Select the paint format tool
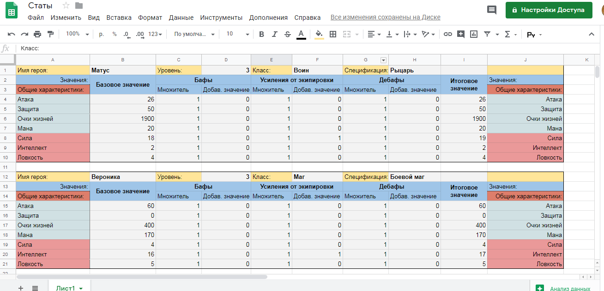Image resolution: width=604 pixels, height=291 pixels. [x=50, y=34]
